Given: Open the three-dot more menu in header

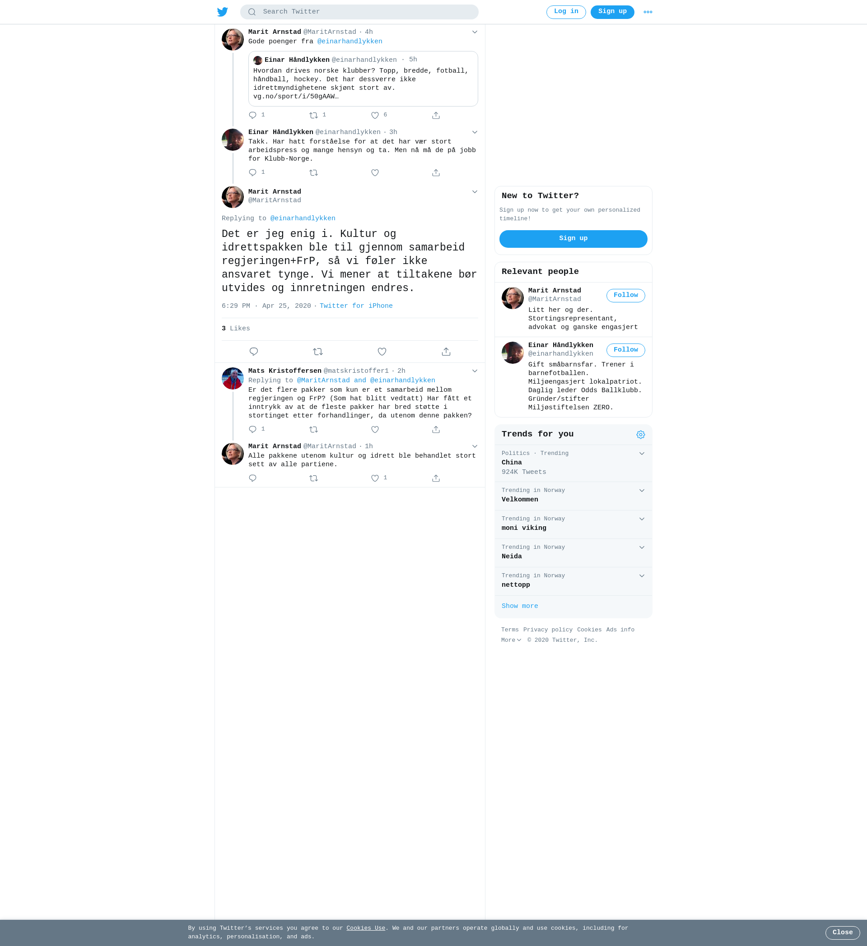Looking at the screenshot, I should click(x=648, y=12).
